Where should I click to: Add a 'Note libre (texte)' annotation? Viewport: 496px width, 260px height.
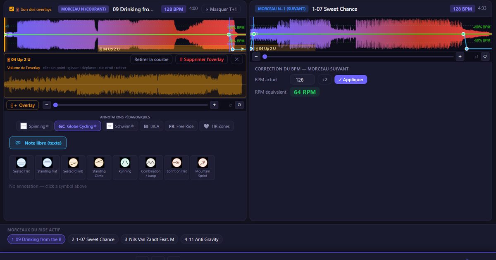38,143
